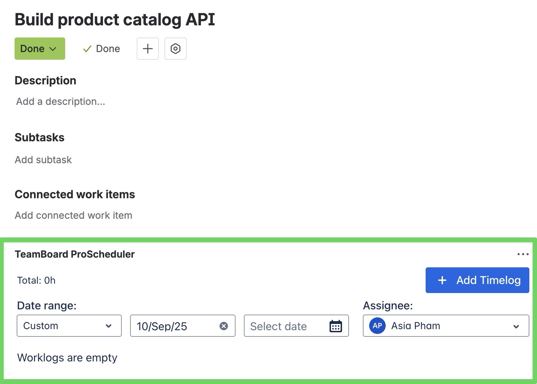Click the green checkmark Done resolution

[x=101, y=49]
